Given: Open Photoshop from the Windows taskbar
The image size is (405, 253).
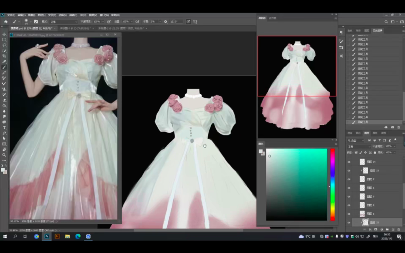Looking at the screenshot, I should [47, 236].
